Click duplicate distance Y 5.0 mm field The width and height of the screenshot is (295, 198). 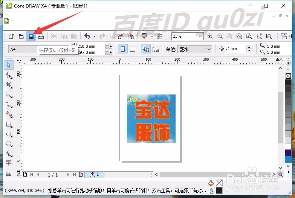(279, 52)
